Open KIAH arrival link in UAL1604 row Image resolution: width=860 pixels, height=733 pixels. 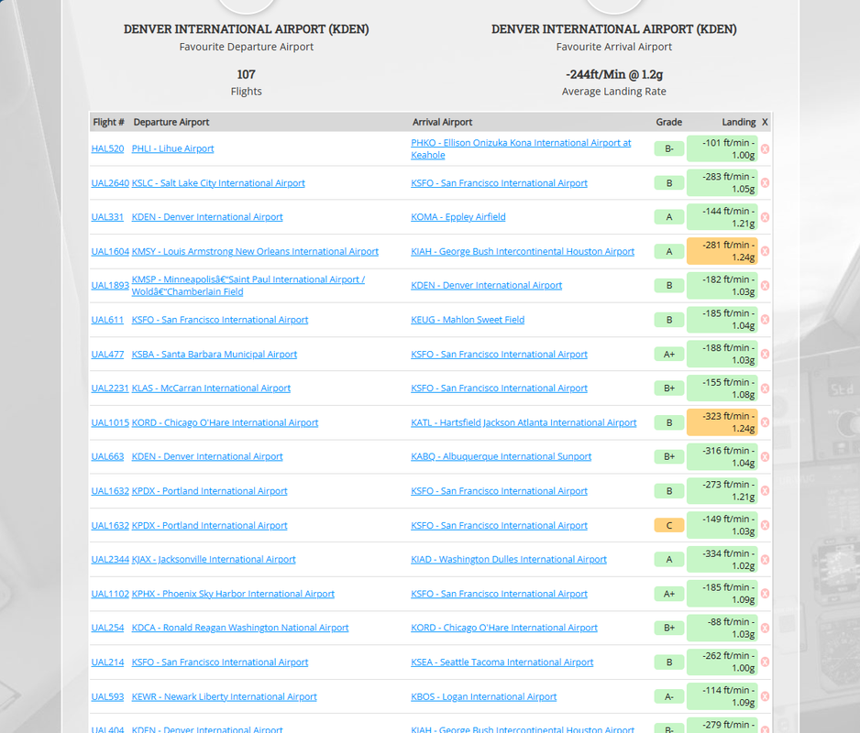click(x=523, y=252)
